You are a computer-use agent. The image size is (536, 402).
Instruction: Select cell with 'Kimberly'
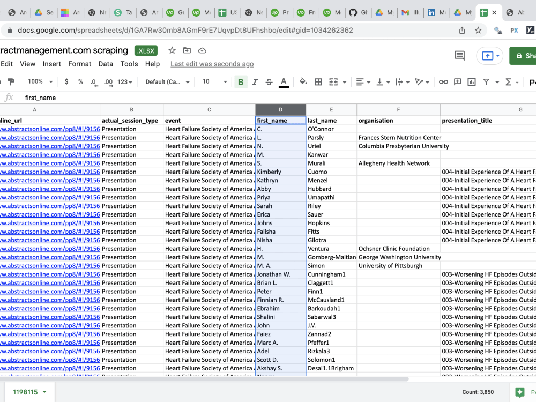tap(280, 172)
